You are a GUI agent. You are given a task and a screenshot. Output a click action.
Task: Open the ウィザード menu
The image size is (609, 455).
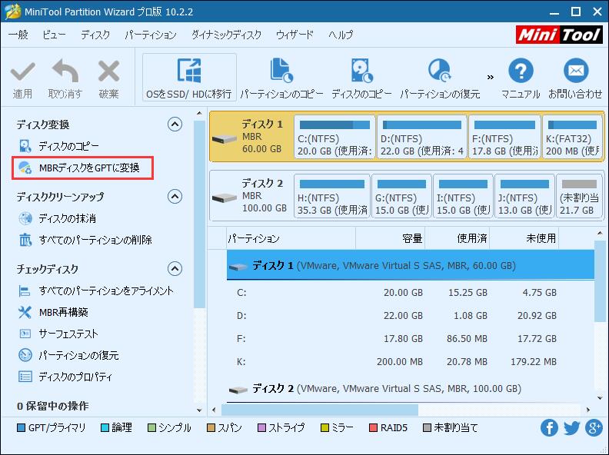pos(295,35)
